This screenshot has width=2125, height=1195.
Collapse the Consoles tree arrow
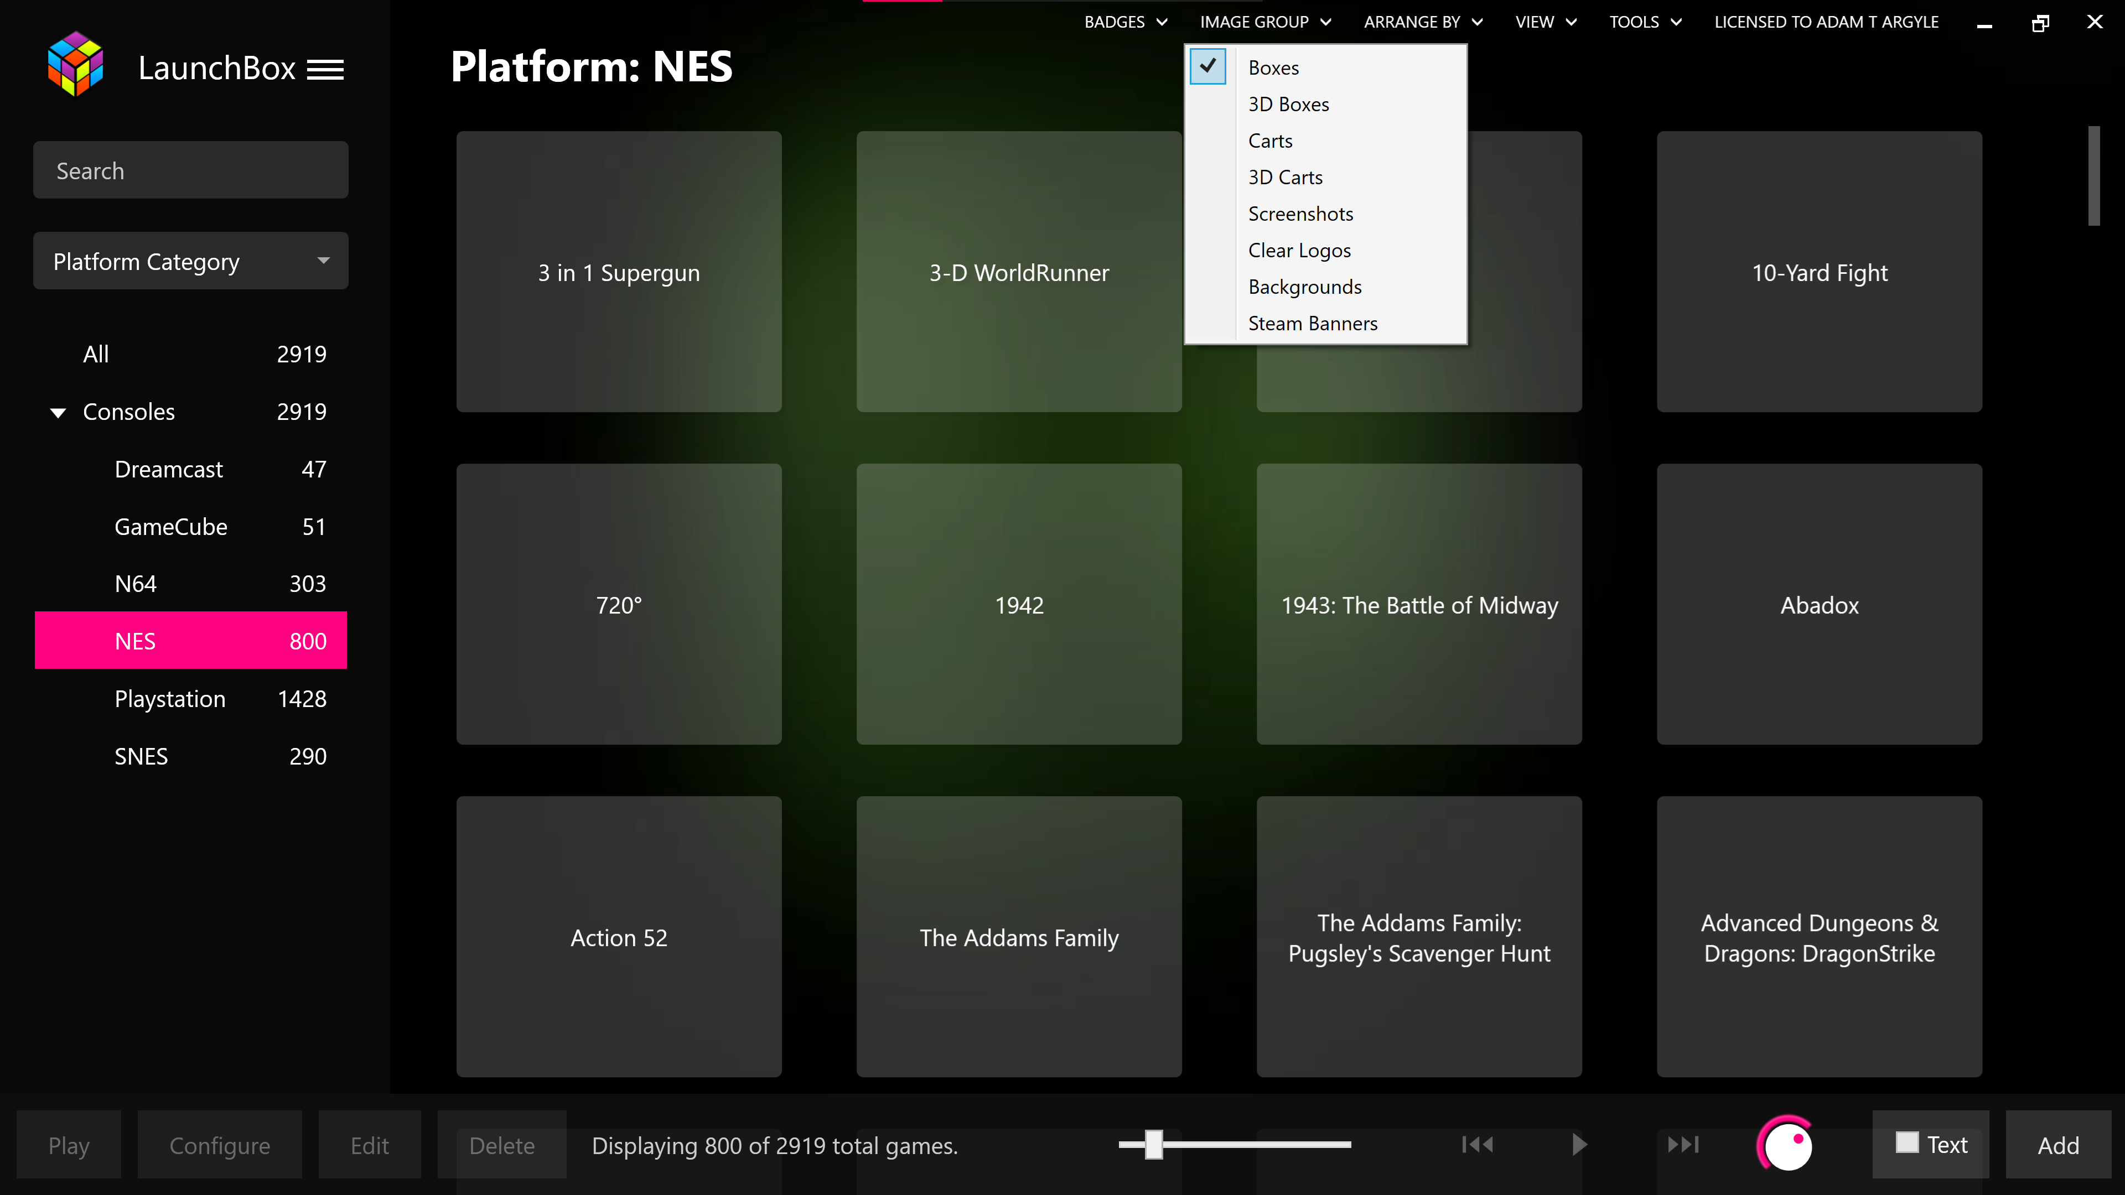[58, 412]
